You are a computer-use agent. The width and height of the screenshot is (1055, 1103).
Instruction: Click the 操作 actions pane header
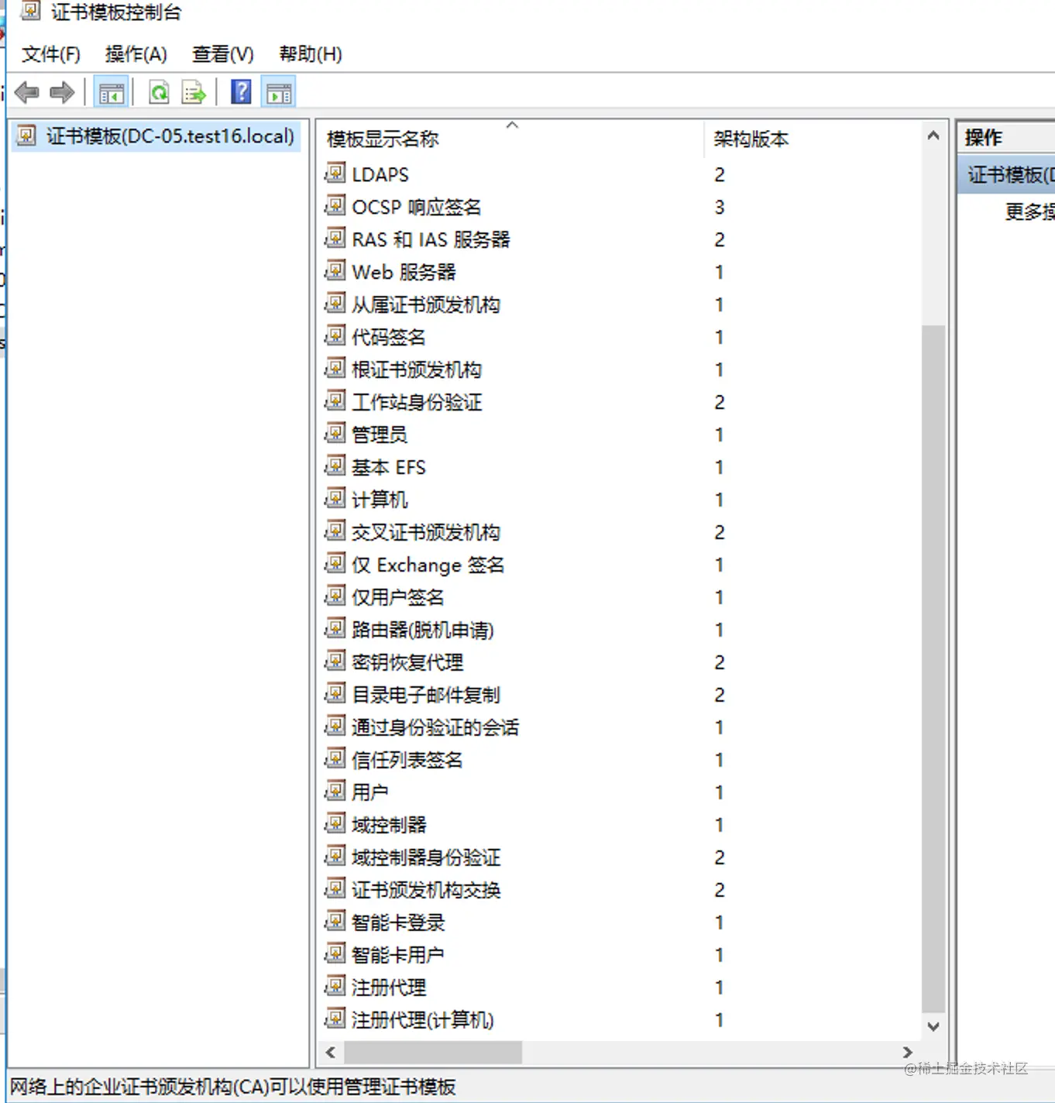[x=1007, y=138]
